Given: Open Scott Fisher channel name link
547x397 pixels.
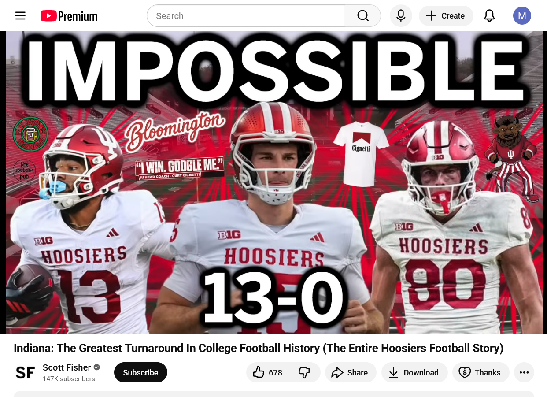Looking at the screenshot, I should click(x=67, y=367).
